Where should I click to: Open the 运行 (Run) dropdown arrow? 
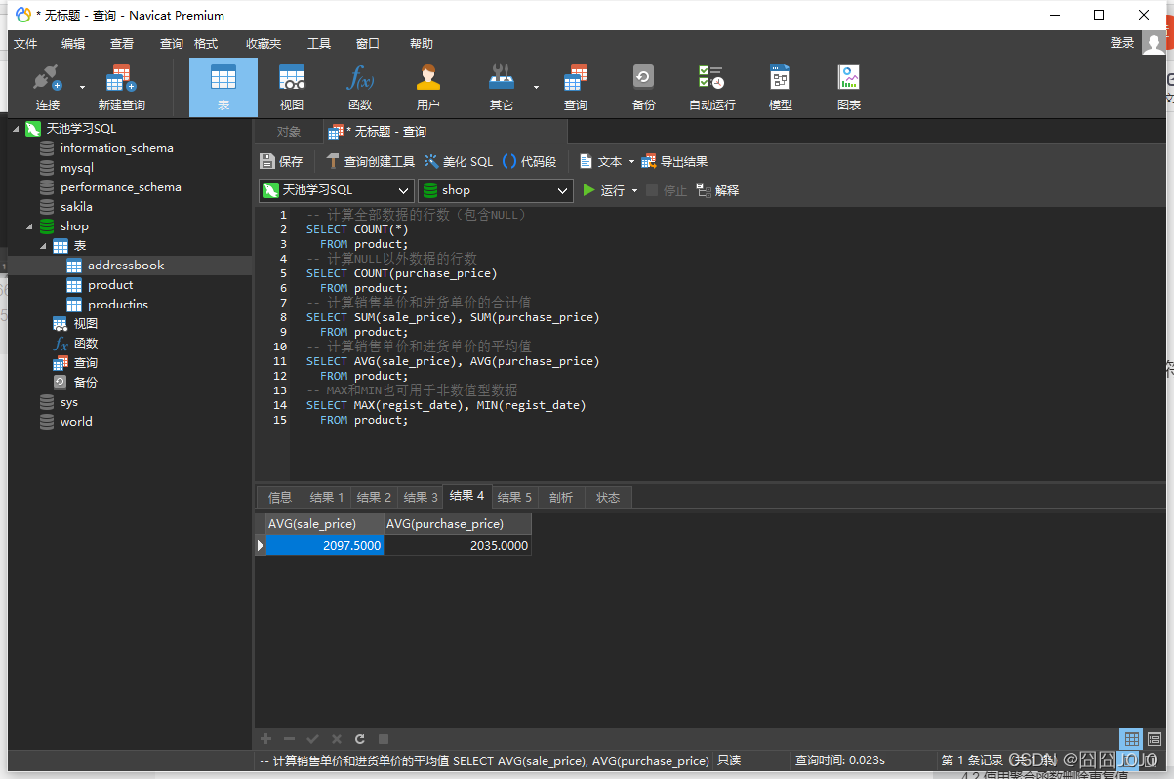[635, 191]
